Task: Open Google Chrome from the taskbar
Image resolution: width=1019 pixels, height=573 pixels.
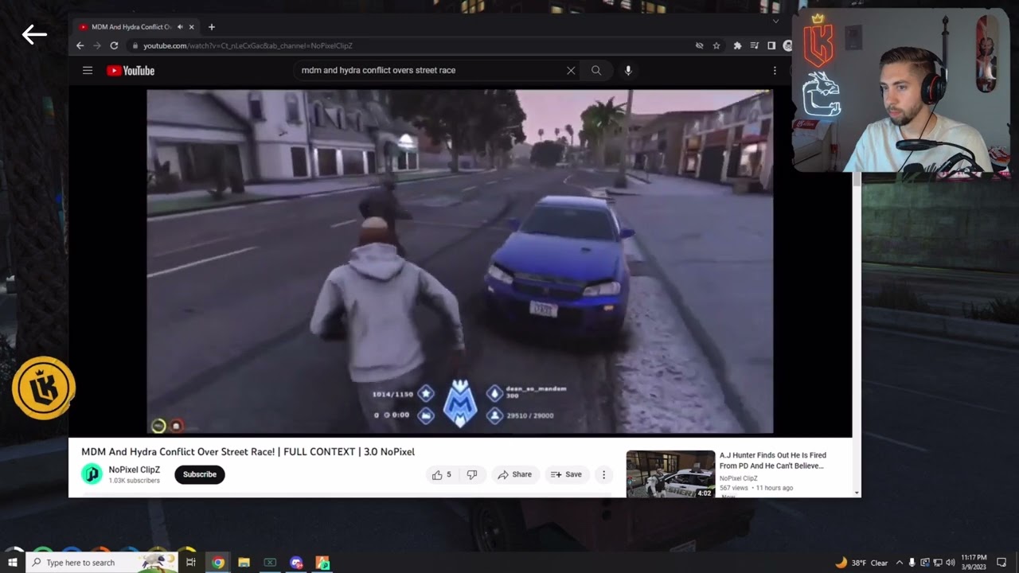Action: pyautogui.click(x=218, y=563)
